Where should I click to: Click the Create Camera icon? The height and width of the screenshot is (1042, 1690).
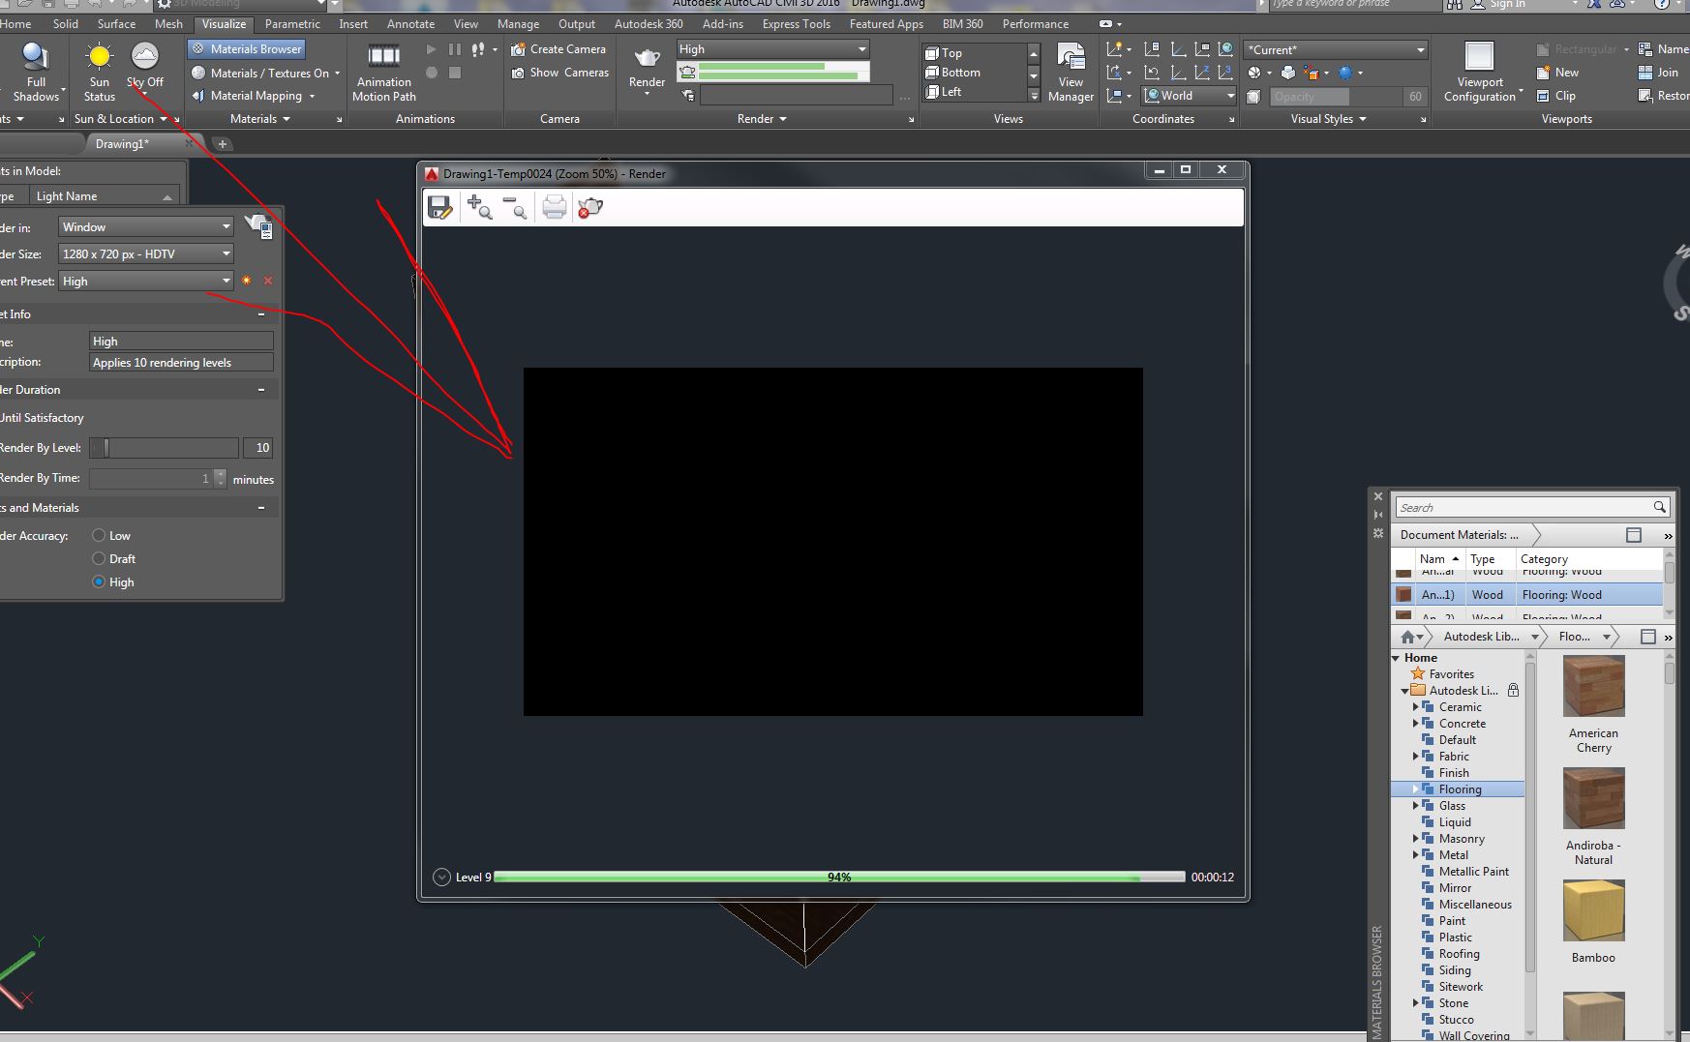pos(559,48)
